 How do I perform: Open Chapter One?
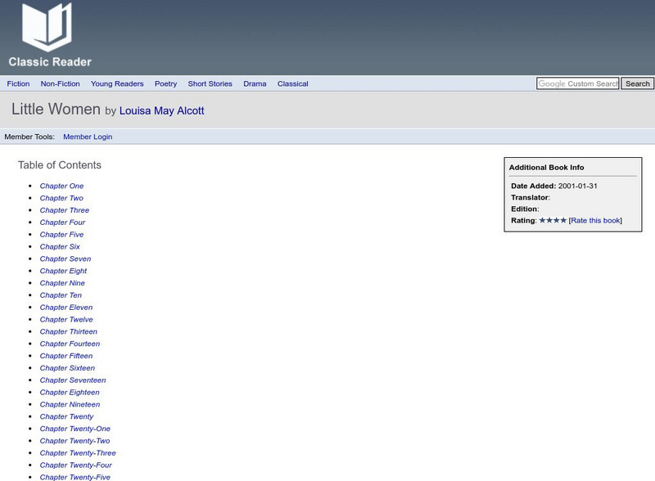click(x=62, y=187)
